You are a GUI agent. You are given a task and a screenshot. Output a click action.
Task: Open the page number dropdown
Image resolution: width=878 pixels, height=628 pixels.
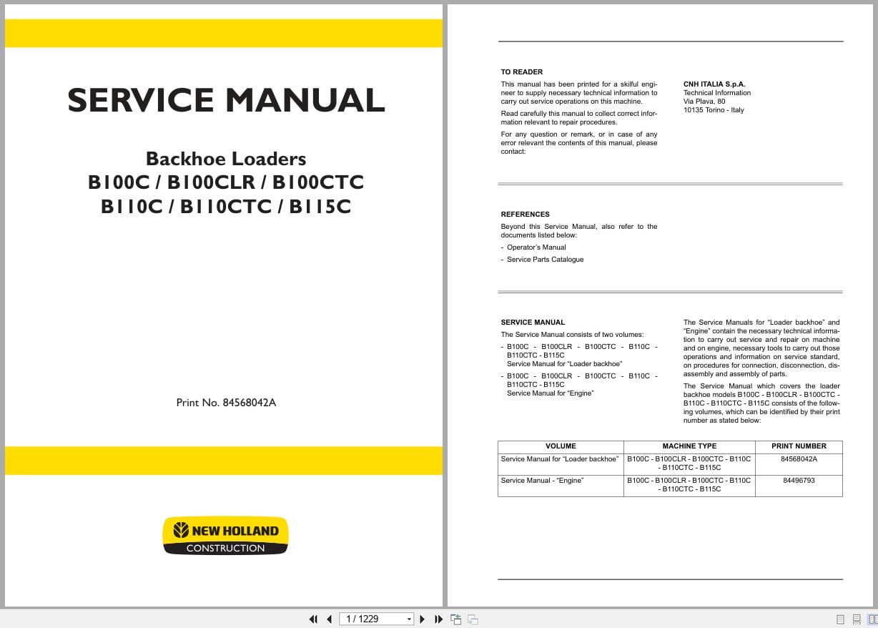pyautogui.click(x=408, y=619)
